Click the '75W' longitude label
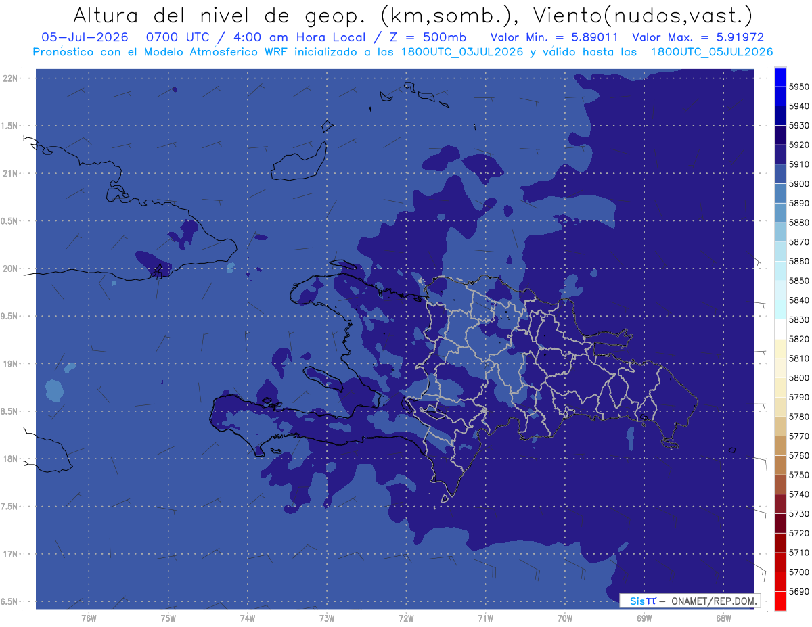812x627 pixels. coord(168,618)
